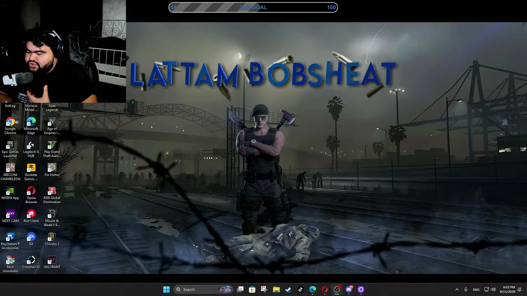Change the ENG input language
This screenshot has height=296, width=527.
pyautogui.click(x=476, y=289)
